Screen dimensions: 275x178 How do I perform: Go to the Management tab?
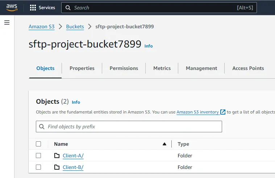click(x=201, y=68)
